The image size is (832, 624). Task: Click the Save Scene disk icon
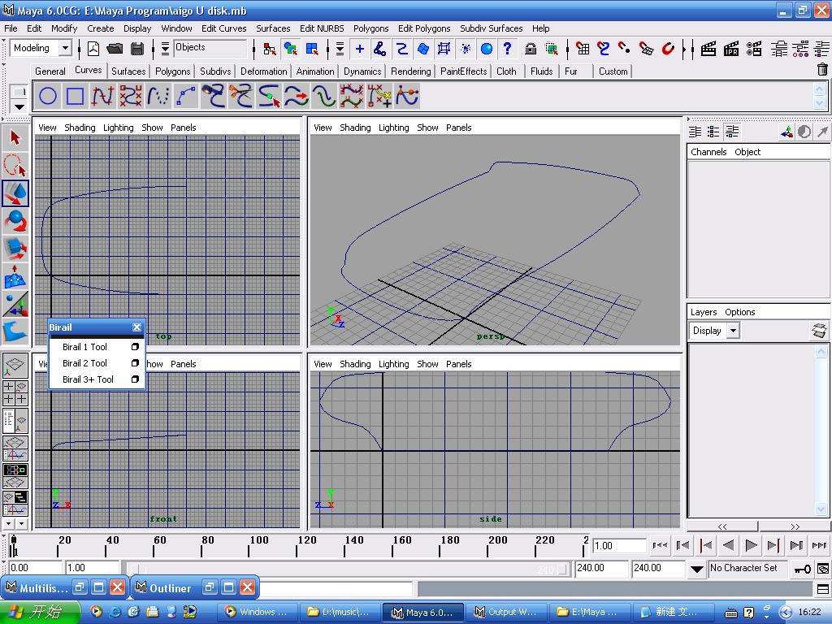[136, 49]
